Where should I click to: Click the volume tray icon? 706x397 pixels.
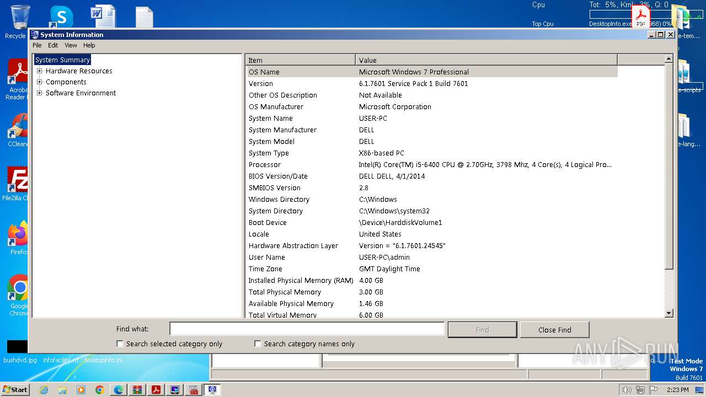point(627,390)
